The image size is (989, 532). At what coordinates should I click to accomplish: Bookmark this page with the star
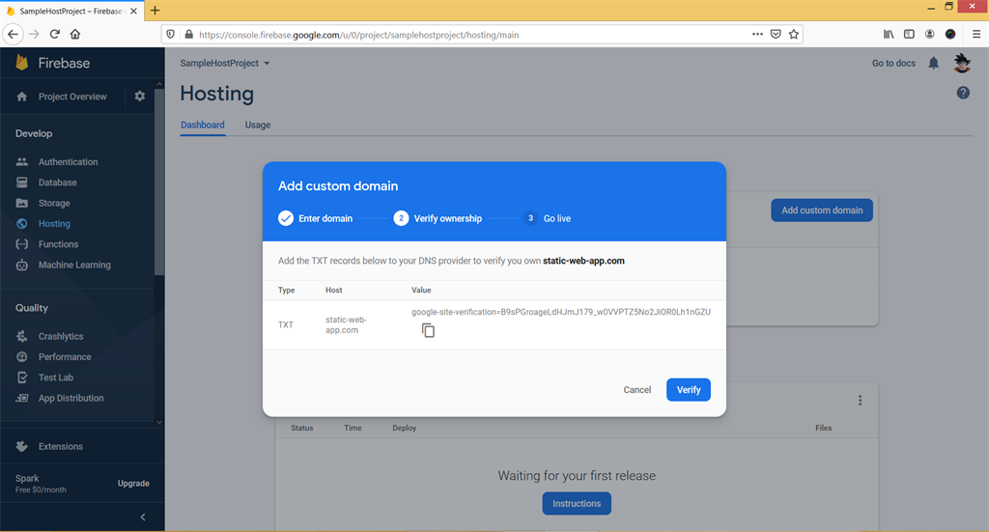click(x=794, y=34)
